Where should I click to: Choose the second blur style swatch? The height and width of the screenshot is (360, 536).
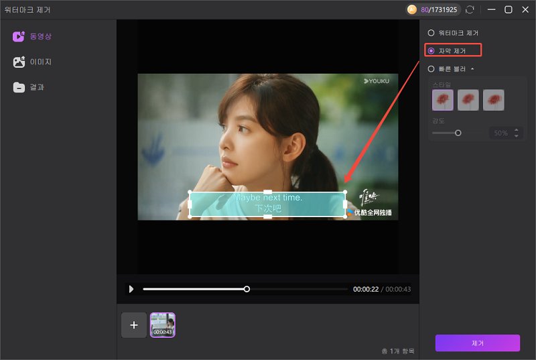point(468,100)
